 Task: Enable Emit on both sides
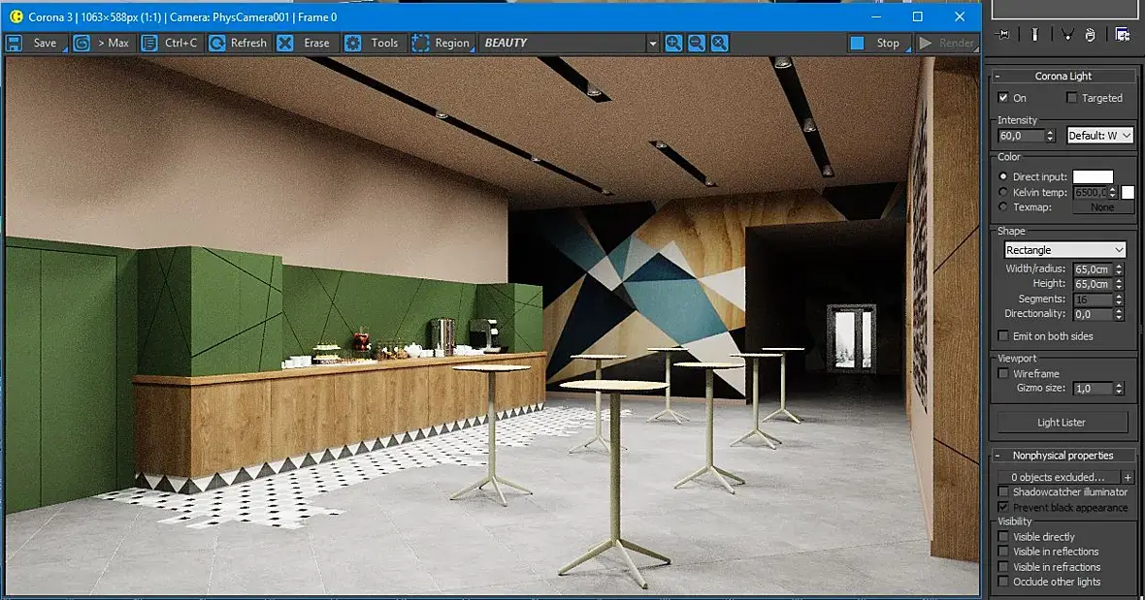1003,336
